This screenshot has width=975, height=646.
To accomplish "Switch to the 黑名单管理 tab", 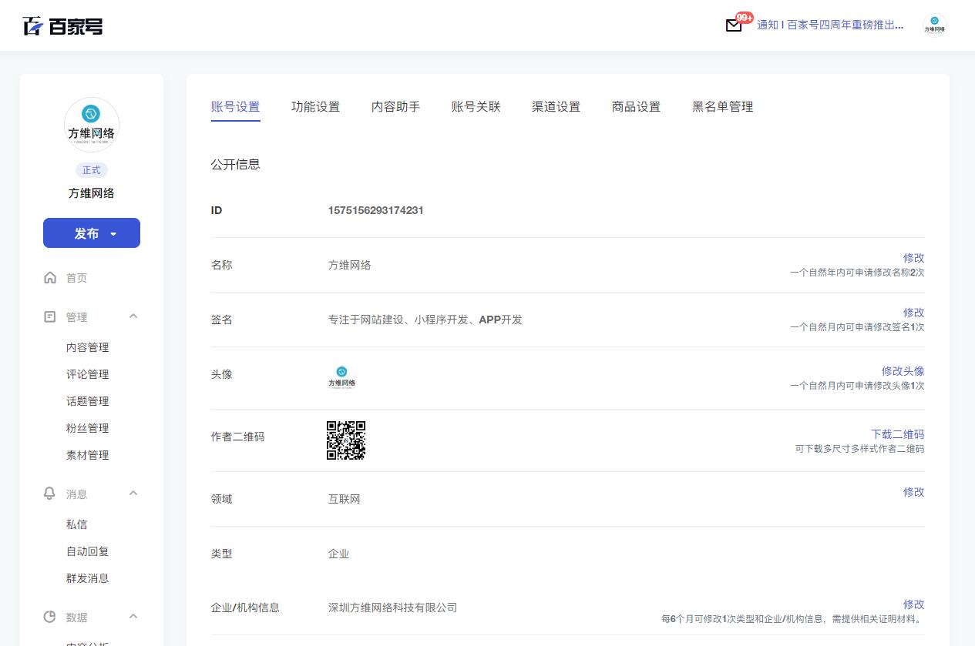I will 721,107.
